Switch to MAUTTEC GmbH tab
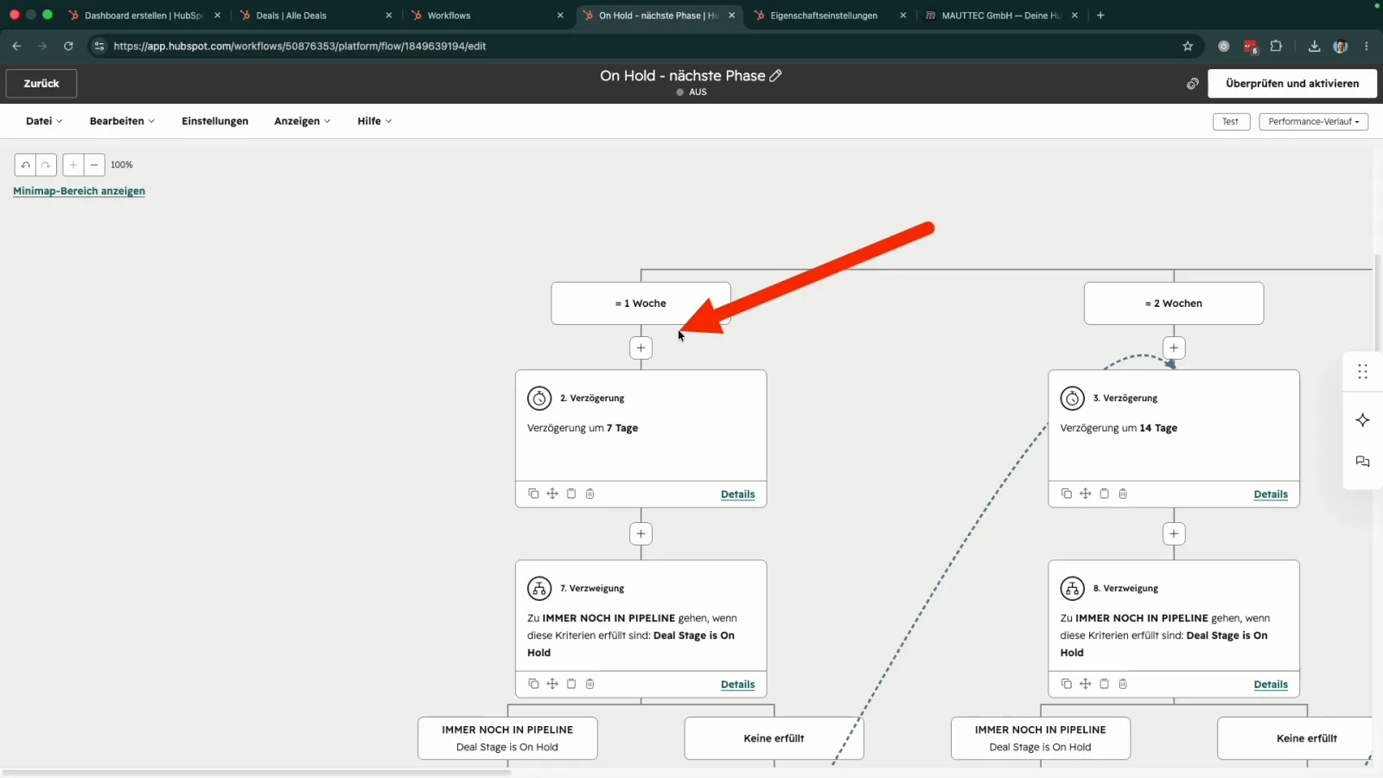1383x778 pixels. click(x=1001, y=16)
